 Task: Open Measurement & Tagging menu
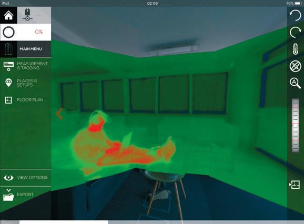click(26, 66)
